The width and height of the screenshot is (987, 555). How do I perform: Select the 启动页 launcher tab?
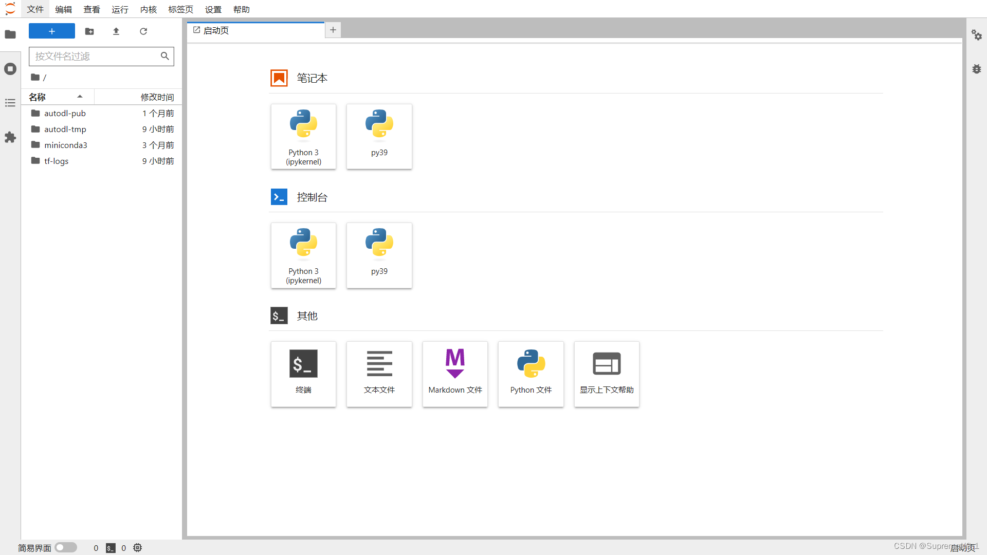click(x=256, y=30)
